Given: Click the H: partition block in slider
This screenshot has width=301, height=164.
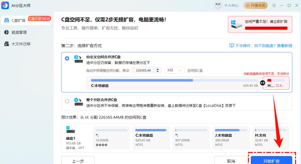Looking at the screenshot, I should (x=276, y=83).
